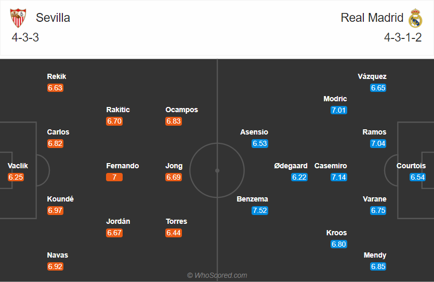The image size is (434, 282).
Task: Click on Kroos player name
Action: pos(336,233)
